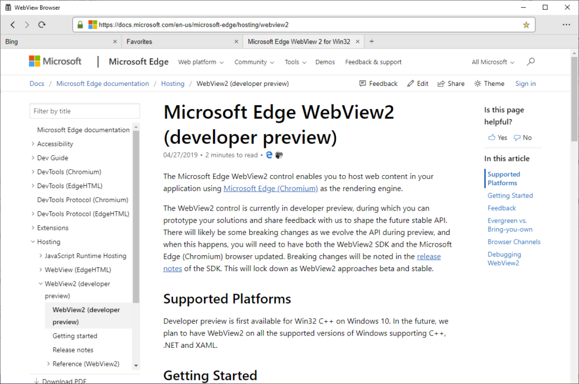Expand the Dev Guide tree node
Image resolution: width=579 pixels, height=384 pixels.
tap(33, 158)
